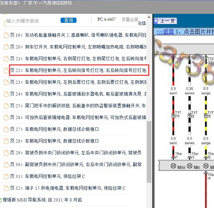Open 页 31 保险丝架 C entry

(48, 177)
